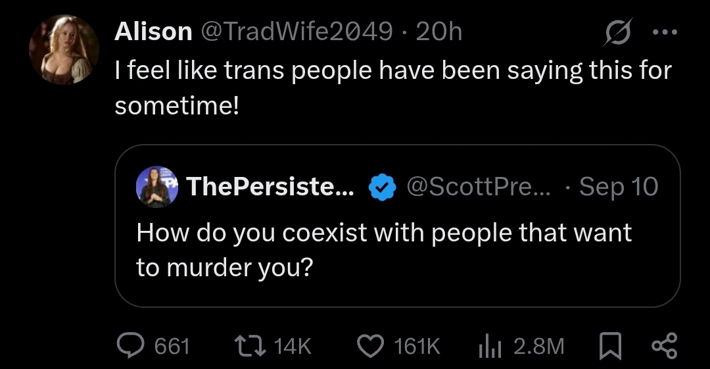Open quoted author's small avatar
The image size is (710, 369).
tap(156, 187)
